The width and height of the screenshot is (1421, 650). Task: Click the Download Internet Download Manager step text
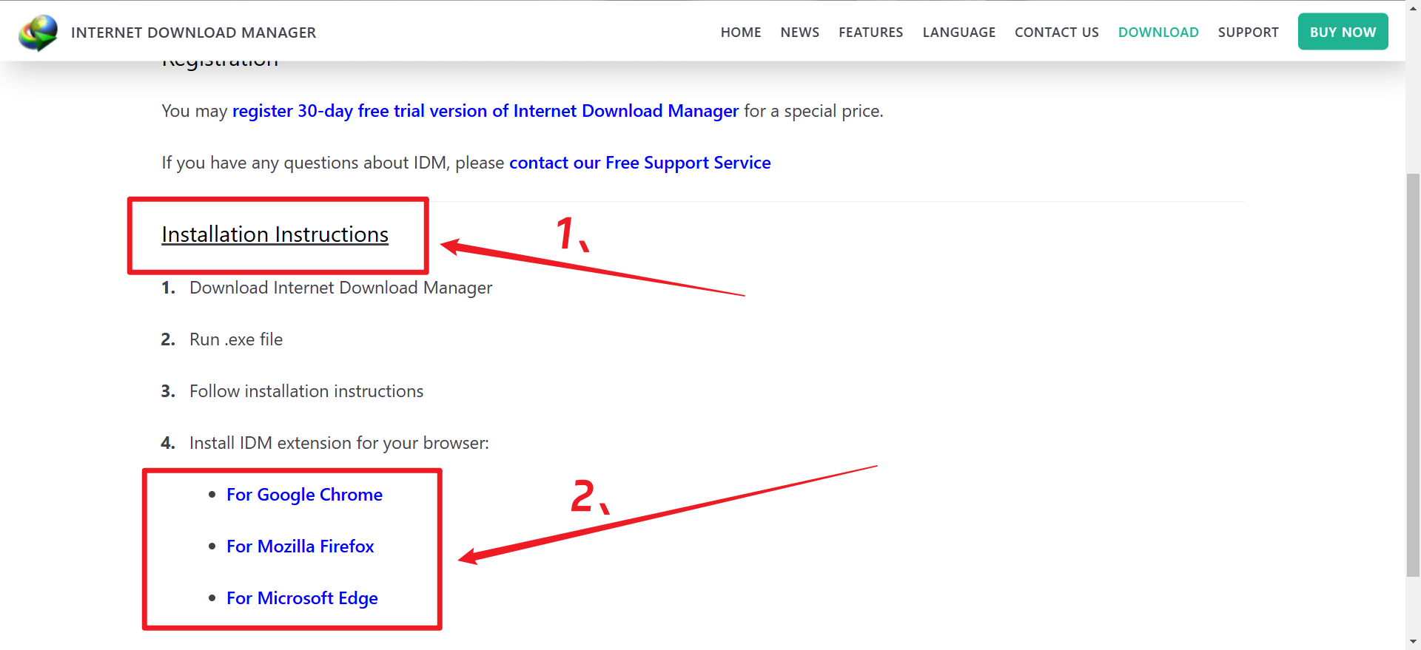(340, 288)
